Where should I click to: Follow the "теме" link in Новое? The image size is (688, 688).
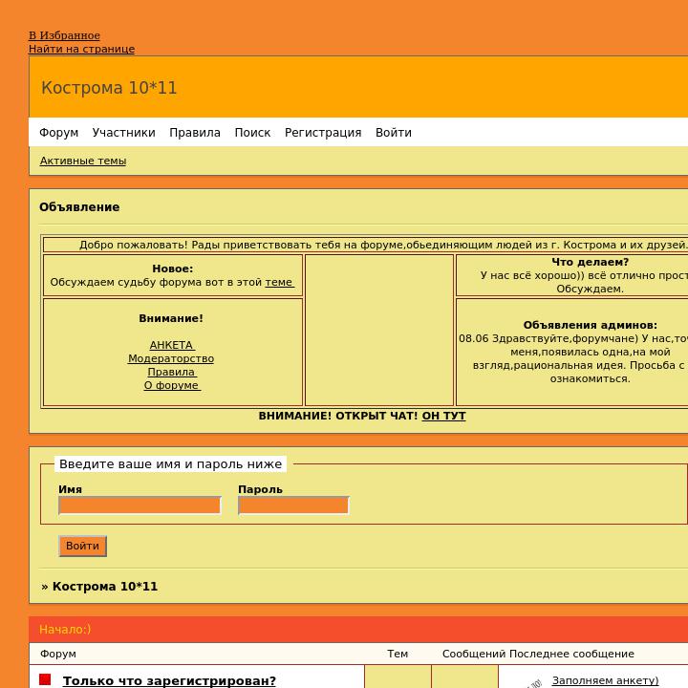click(x=279, y=282)
